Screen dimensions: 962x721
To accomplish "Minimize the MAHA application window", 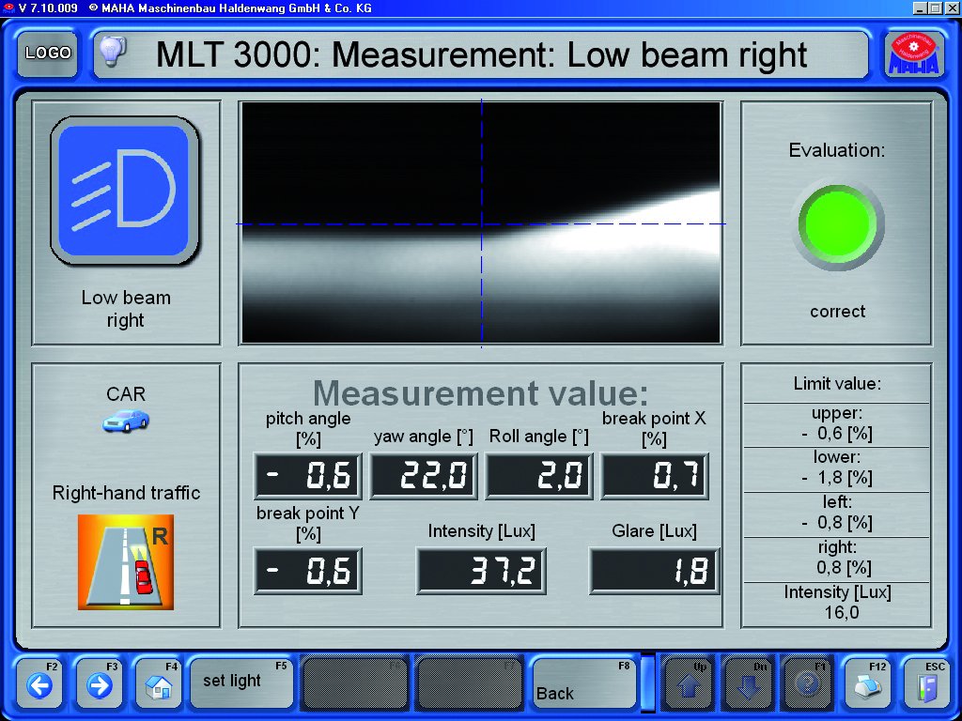I will click(920, 8).
